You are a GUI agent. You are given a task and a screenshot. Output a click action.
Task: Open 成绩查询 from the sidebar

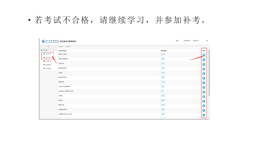pyautogui.click(x=48, y=65)
